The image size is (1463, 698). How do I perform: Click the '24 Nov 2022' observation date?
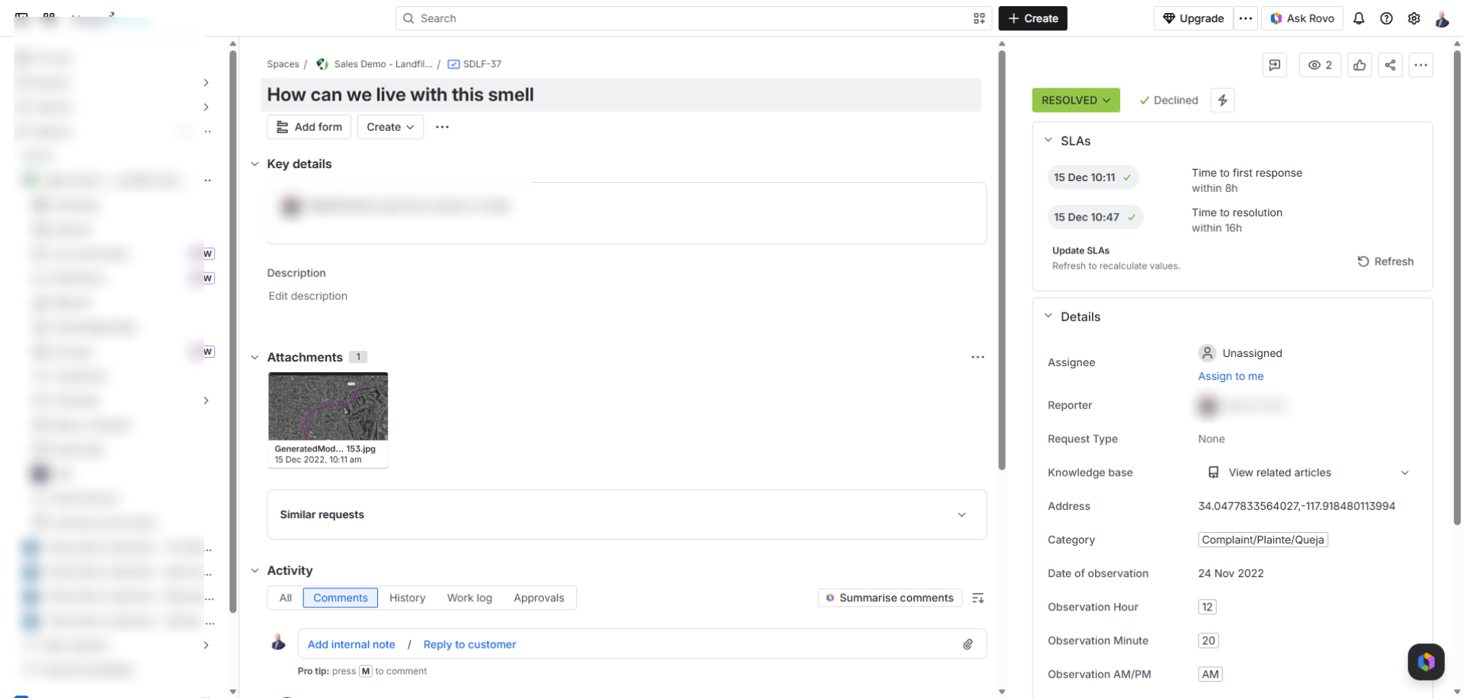pos(1231,573)
